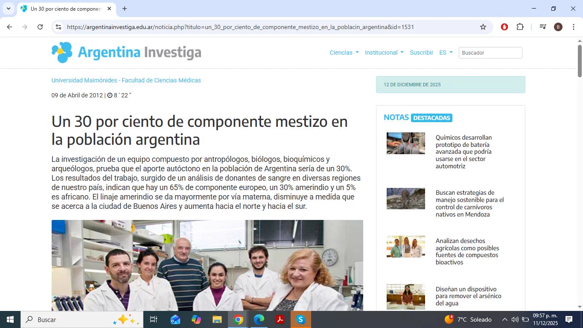Image resolution: width=583 pixels, height=328 pixels.
Task: Open the red Opera-style extension icon
Action: pos(504,27)
